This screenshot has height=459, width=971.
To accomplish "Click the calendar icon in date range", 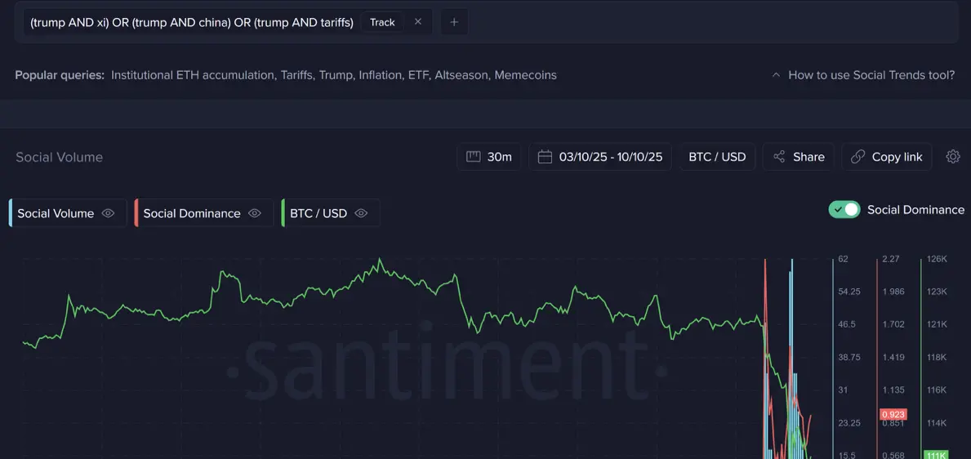I will pos(545,157).
